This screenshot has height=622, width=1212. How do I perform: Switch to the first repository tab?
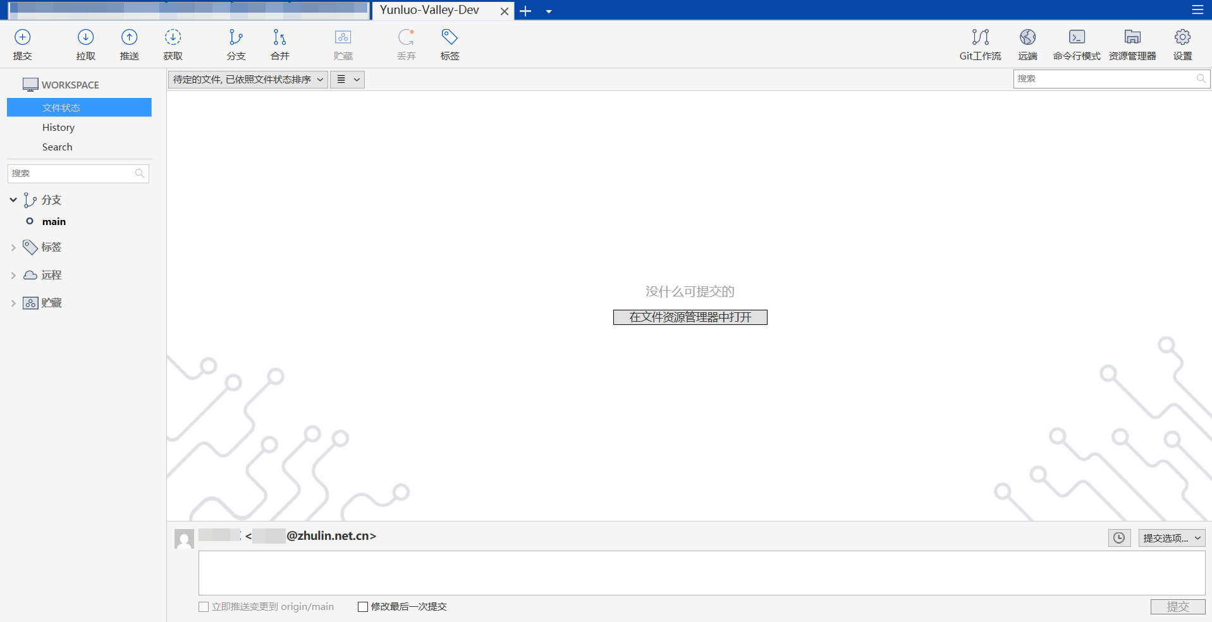pos(188,10)
